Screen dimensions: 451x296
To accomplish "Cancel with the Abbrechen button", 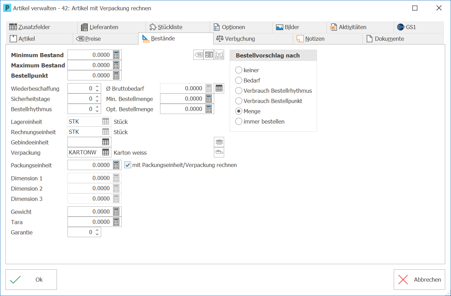I will pos(419,280).
